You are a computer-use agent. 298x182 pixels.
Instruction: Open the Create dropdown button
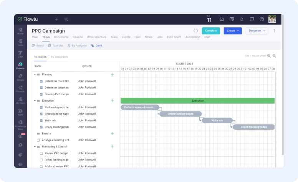click(233, 31)
